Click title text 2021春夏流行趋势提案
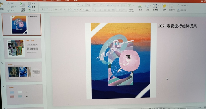Screen dimensions: 206x109 coord(177,26)
